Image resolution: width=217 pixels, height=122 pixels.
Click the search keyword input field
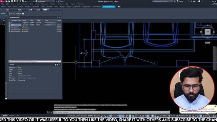point(163,1)
